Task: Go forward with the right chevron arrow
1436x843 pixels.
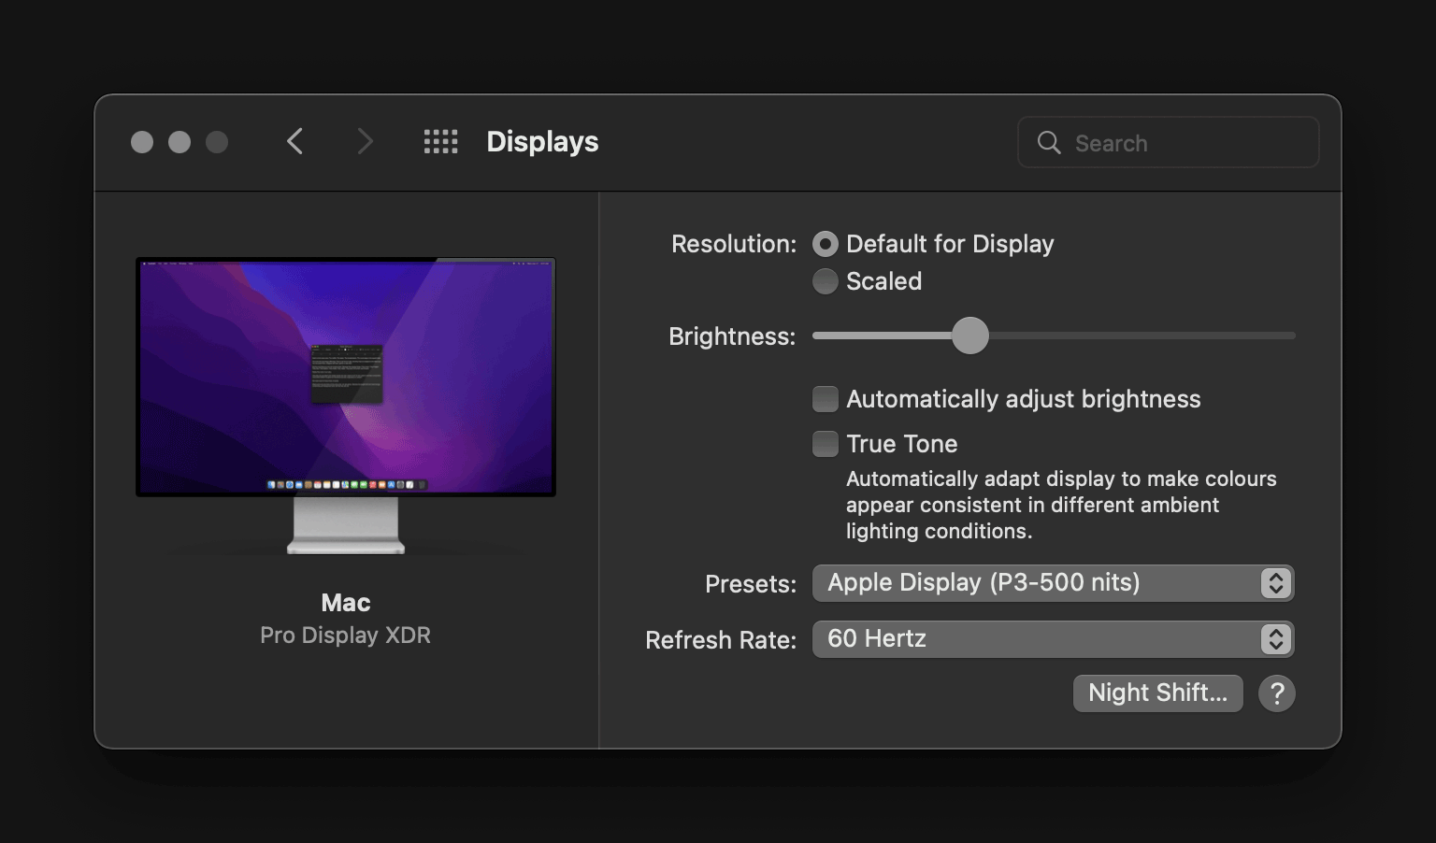Action: (x=365, y=141)
